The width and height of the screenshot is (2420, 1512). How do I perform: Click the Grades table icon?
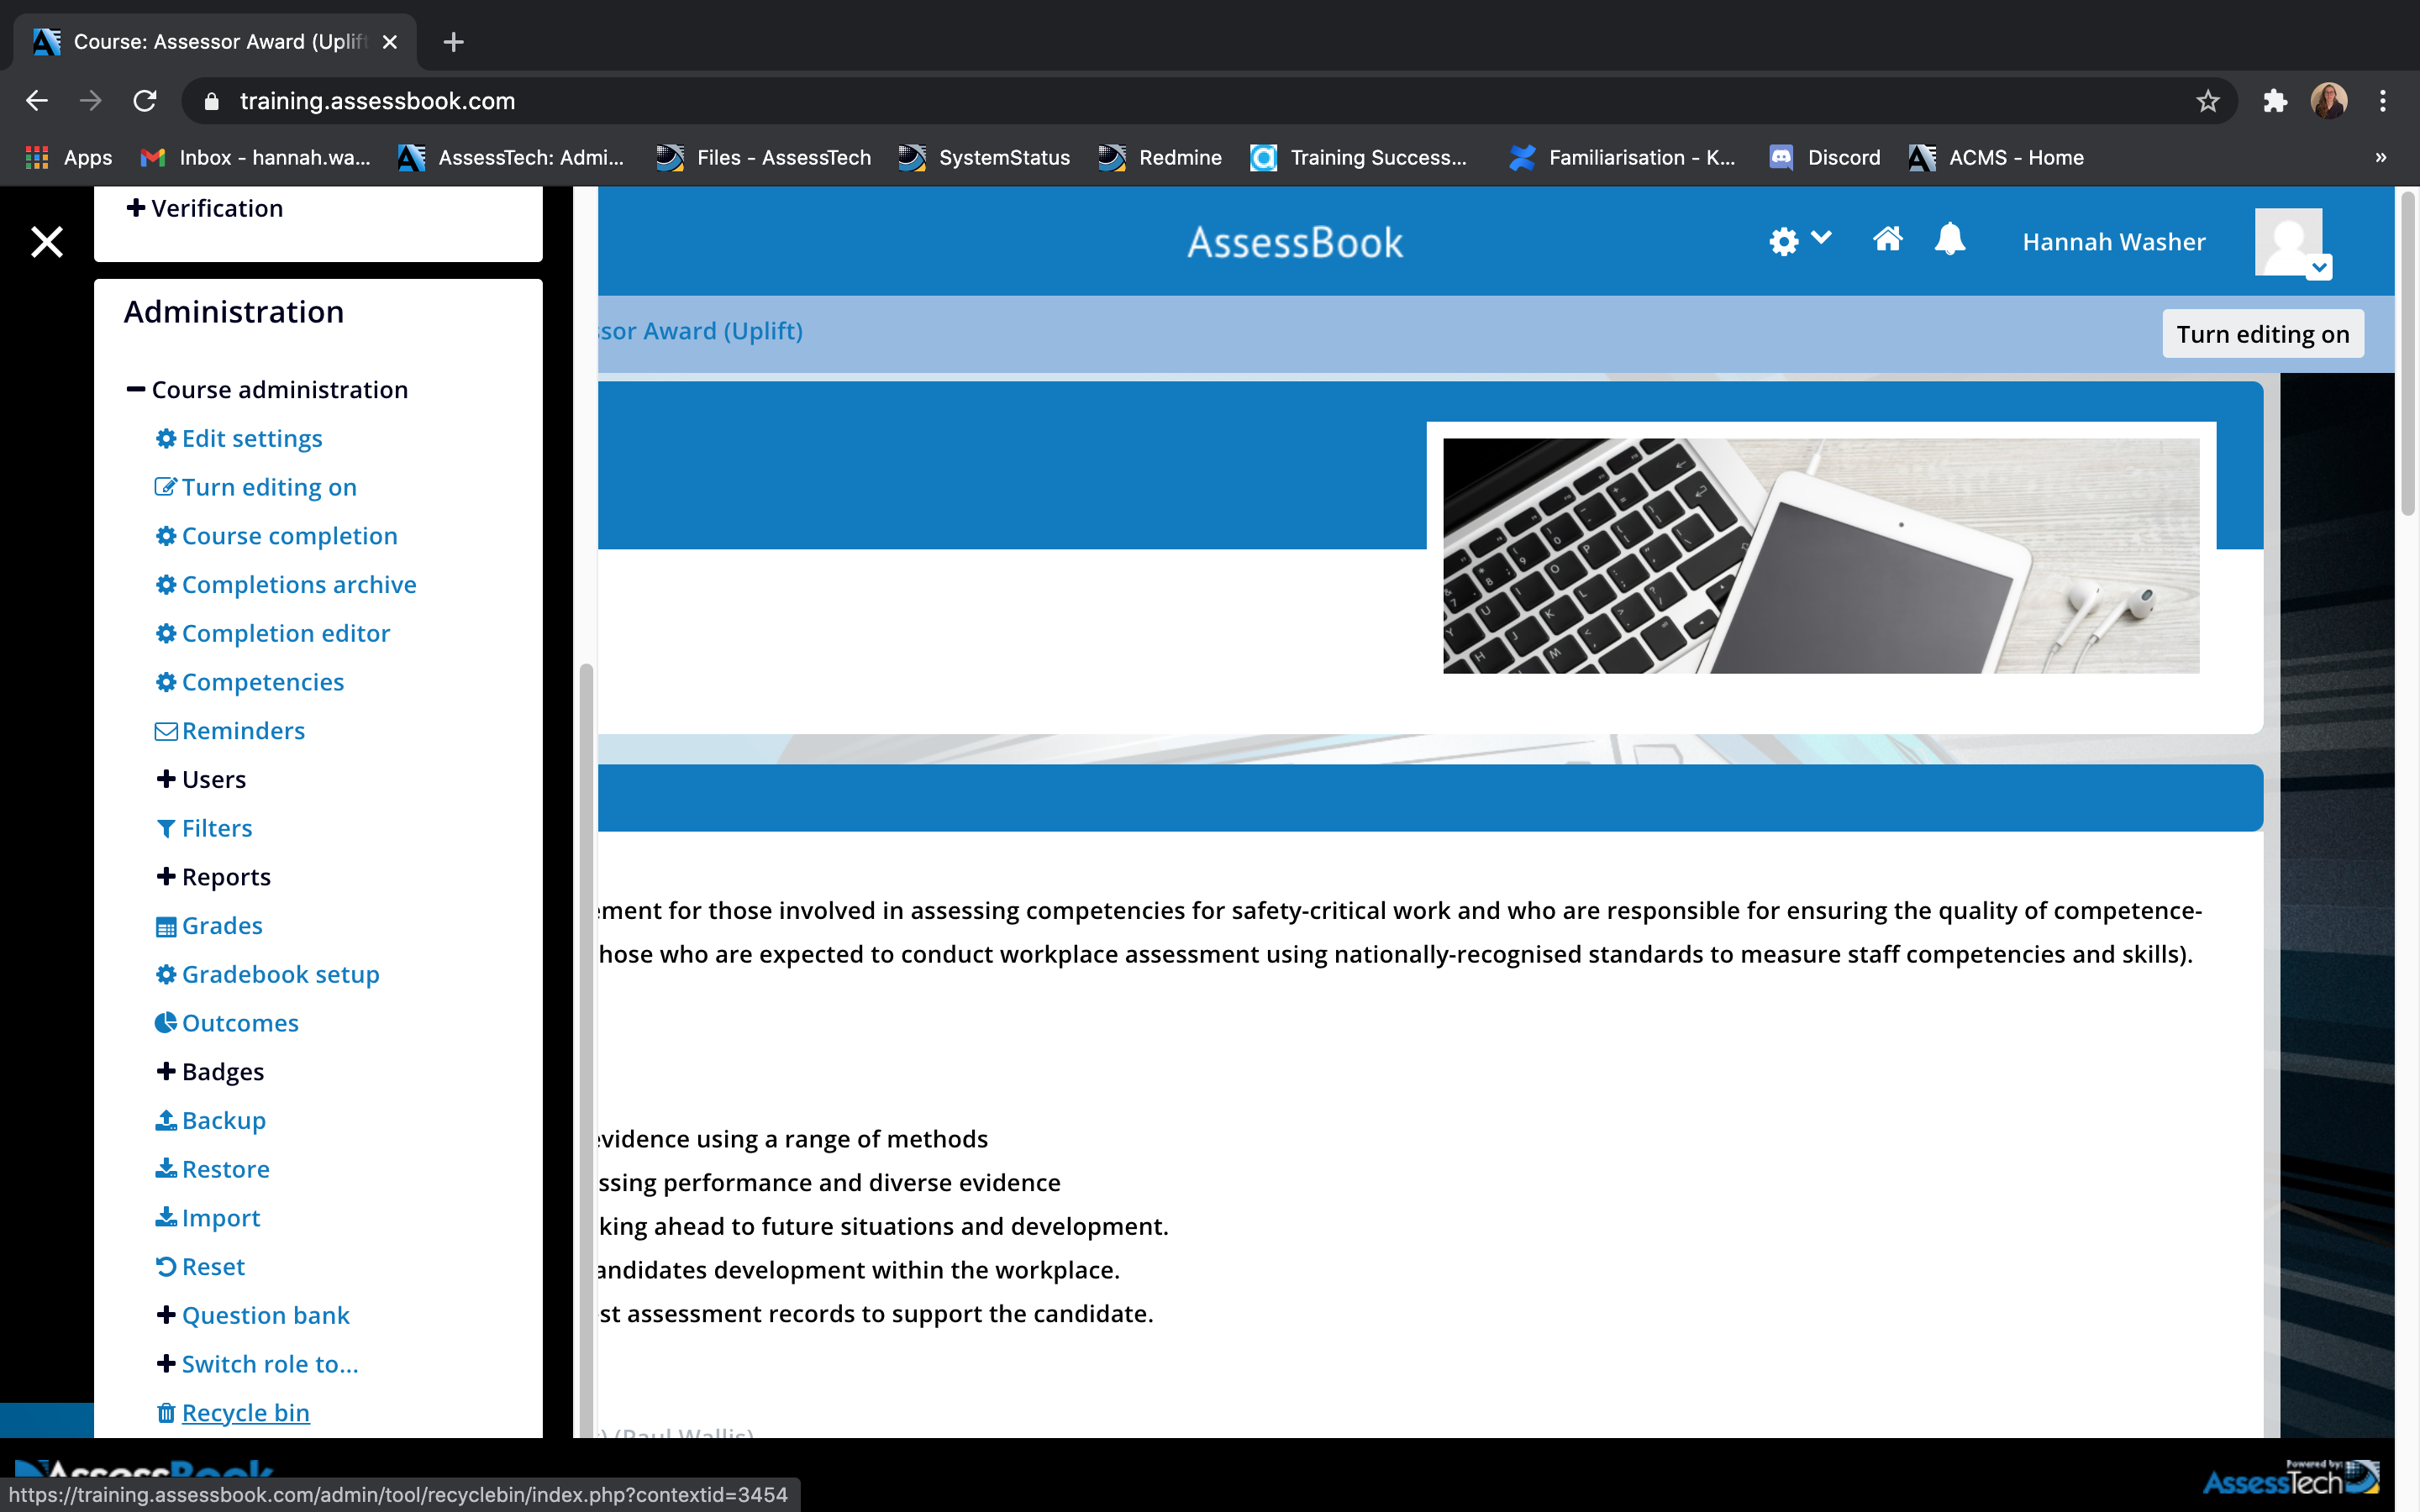coord(166,927)
